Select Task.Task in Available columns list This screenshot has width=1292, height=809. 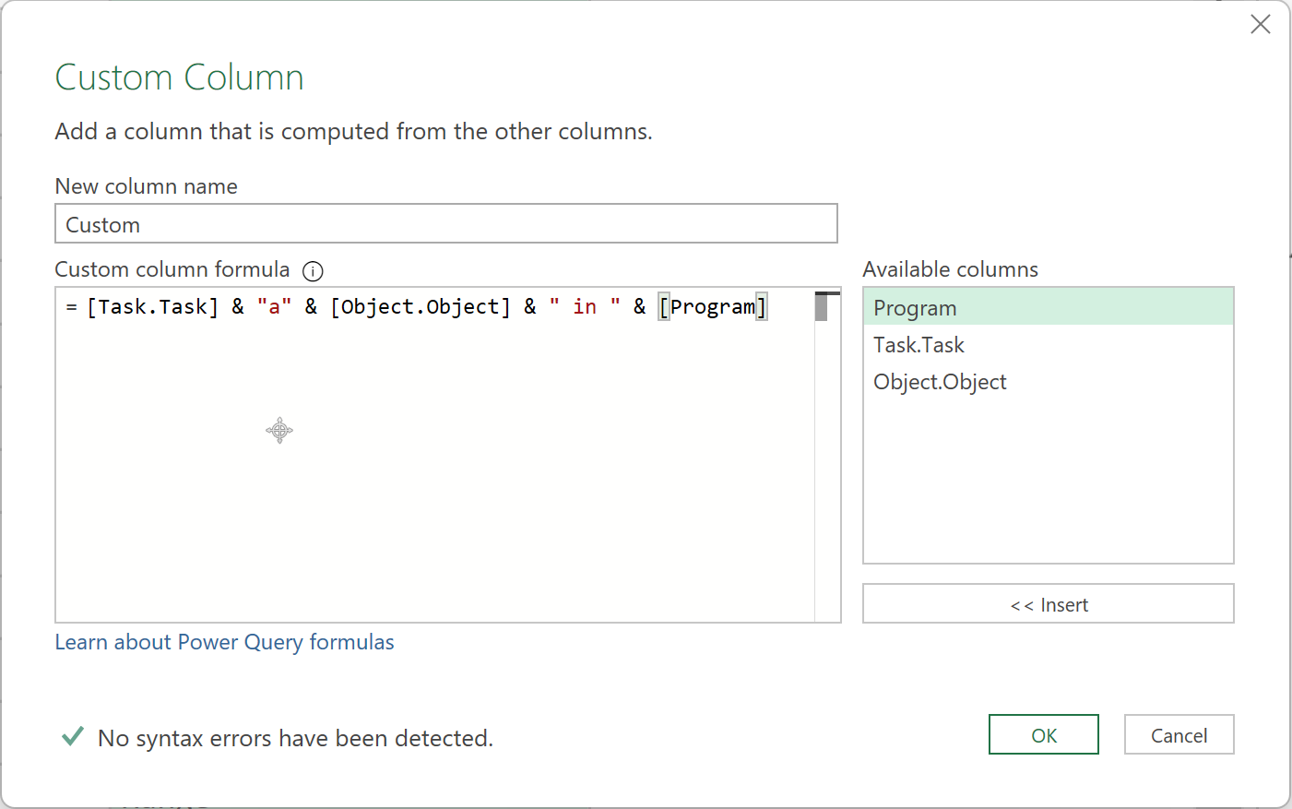919,345
